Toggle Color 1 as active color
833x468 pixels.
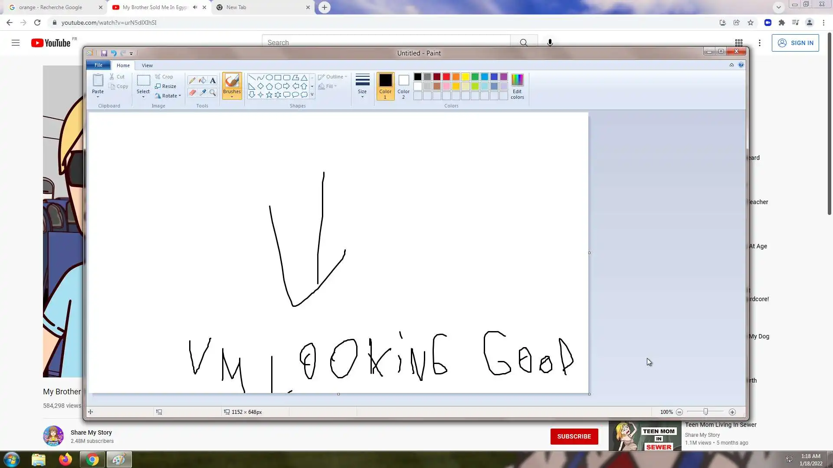(x=385, y=85)
